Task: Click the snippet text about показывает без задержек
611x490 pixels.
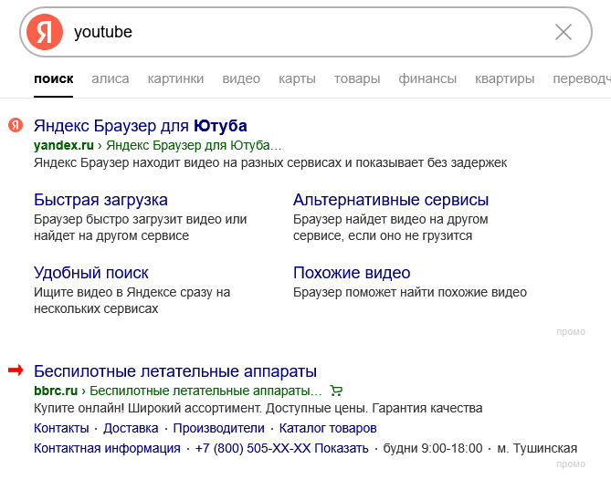Action: point(270,162)
